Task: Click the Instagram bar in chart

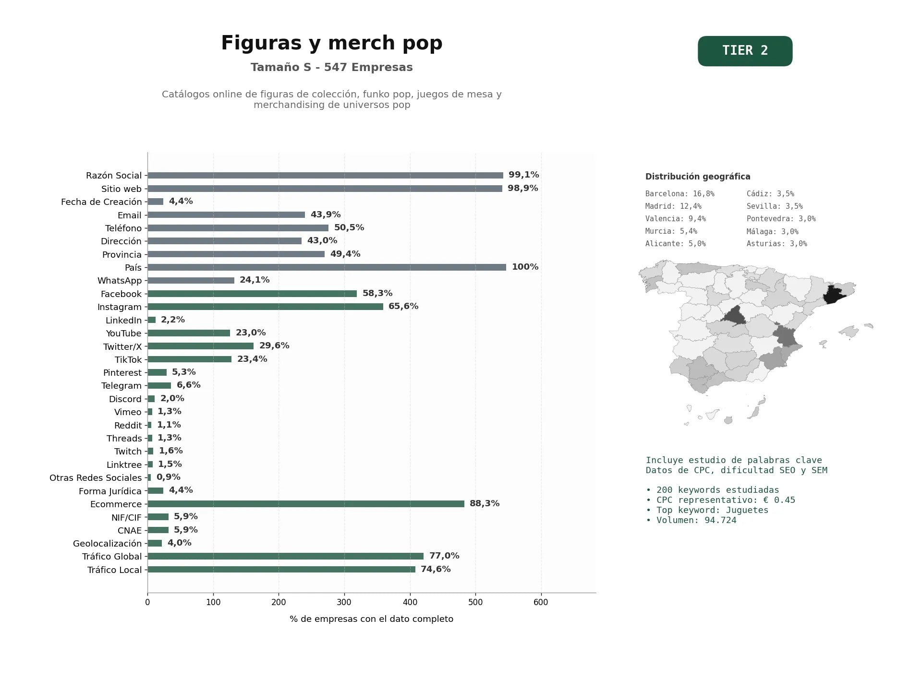Action: coord(265,307)
